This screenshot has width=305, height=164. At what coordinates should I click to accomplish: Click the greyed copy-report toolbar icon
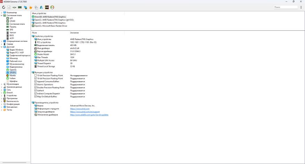36,7
